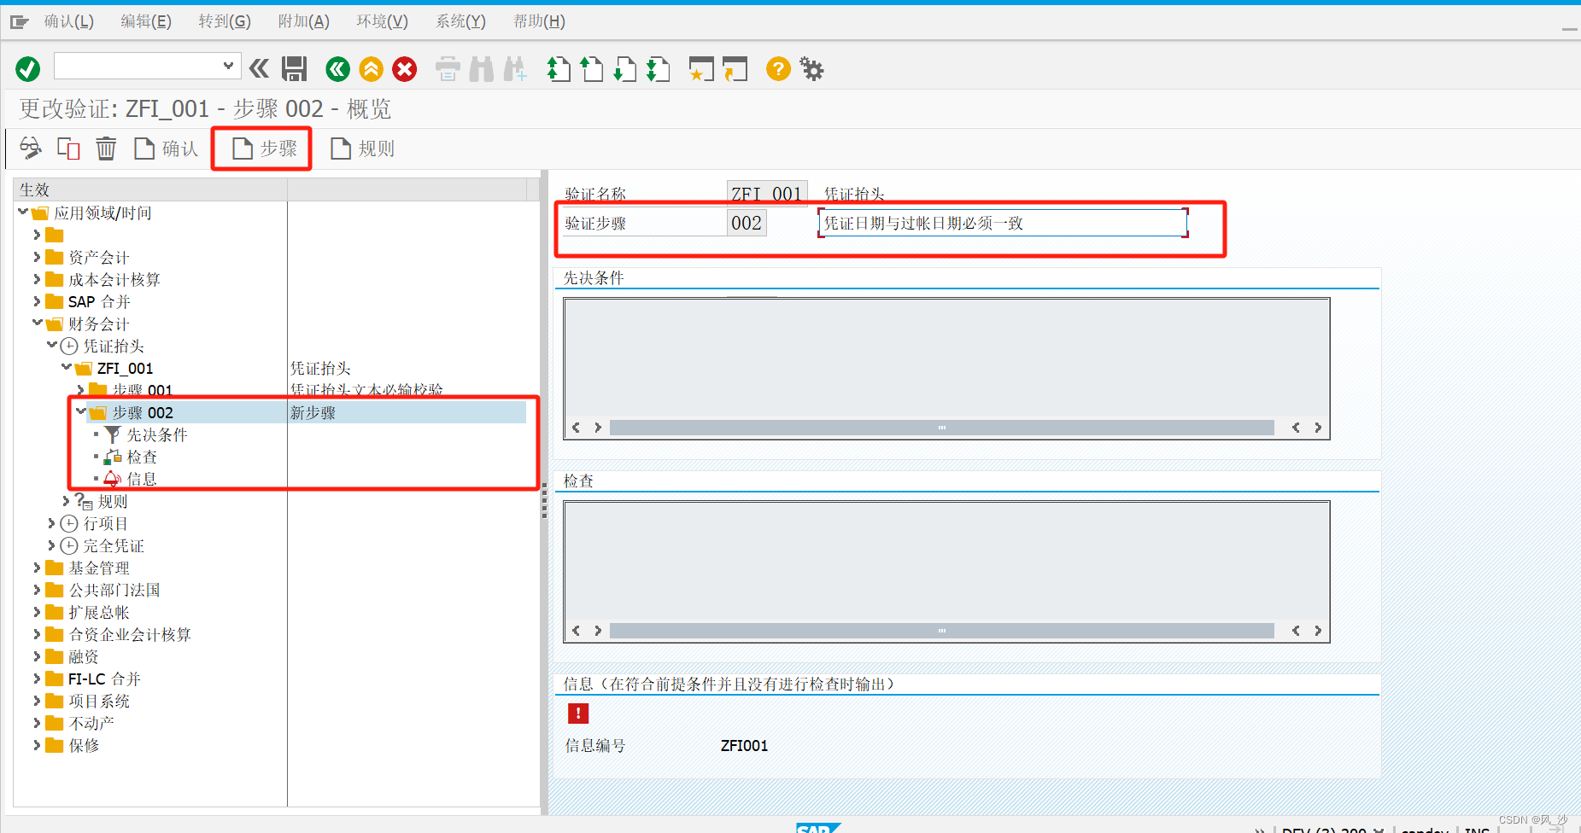Viewport: 1581px width, 833px height.
Task: Click the Create New Session icon
Action: [x=701, y=69]
